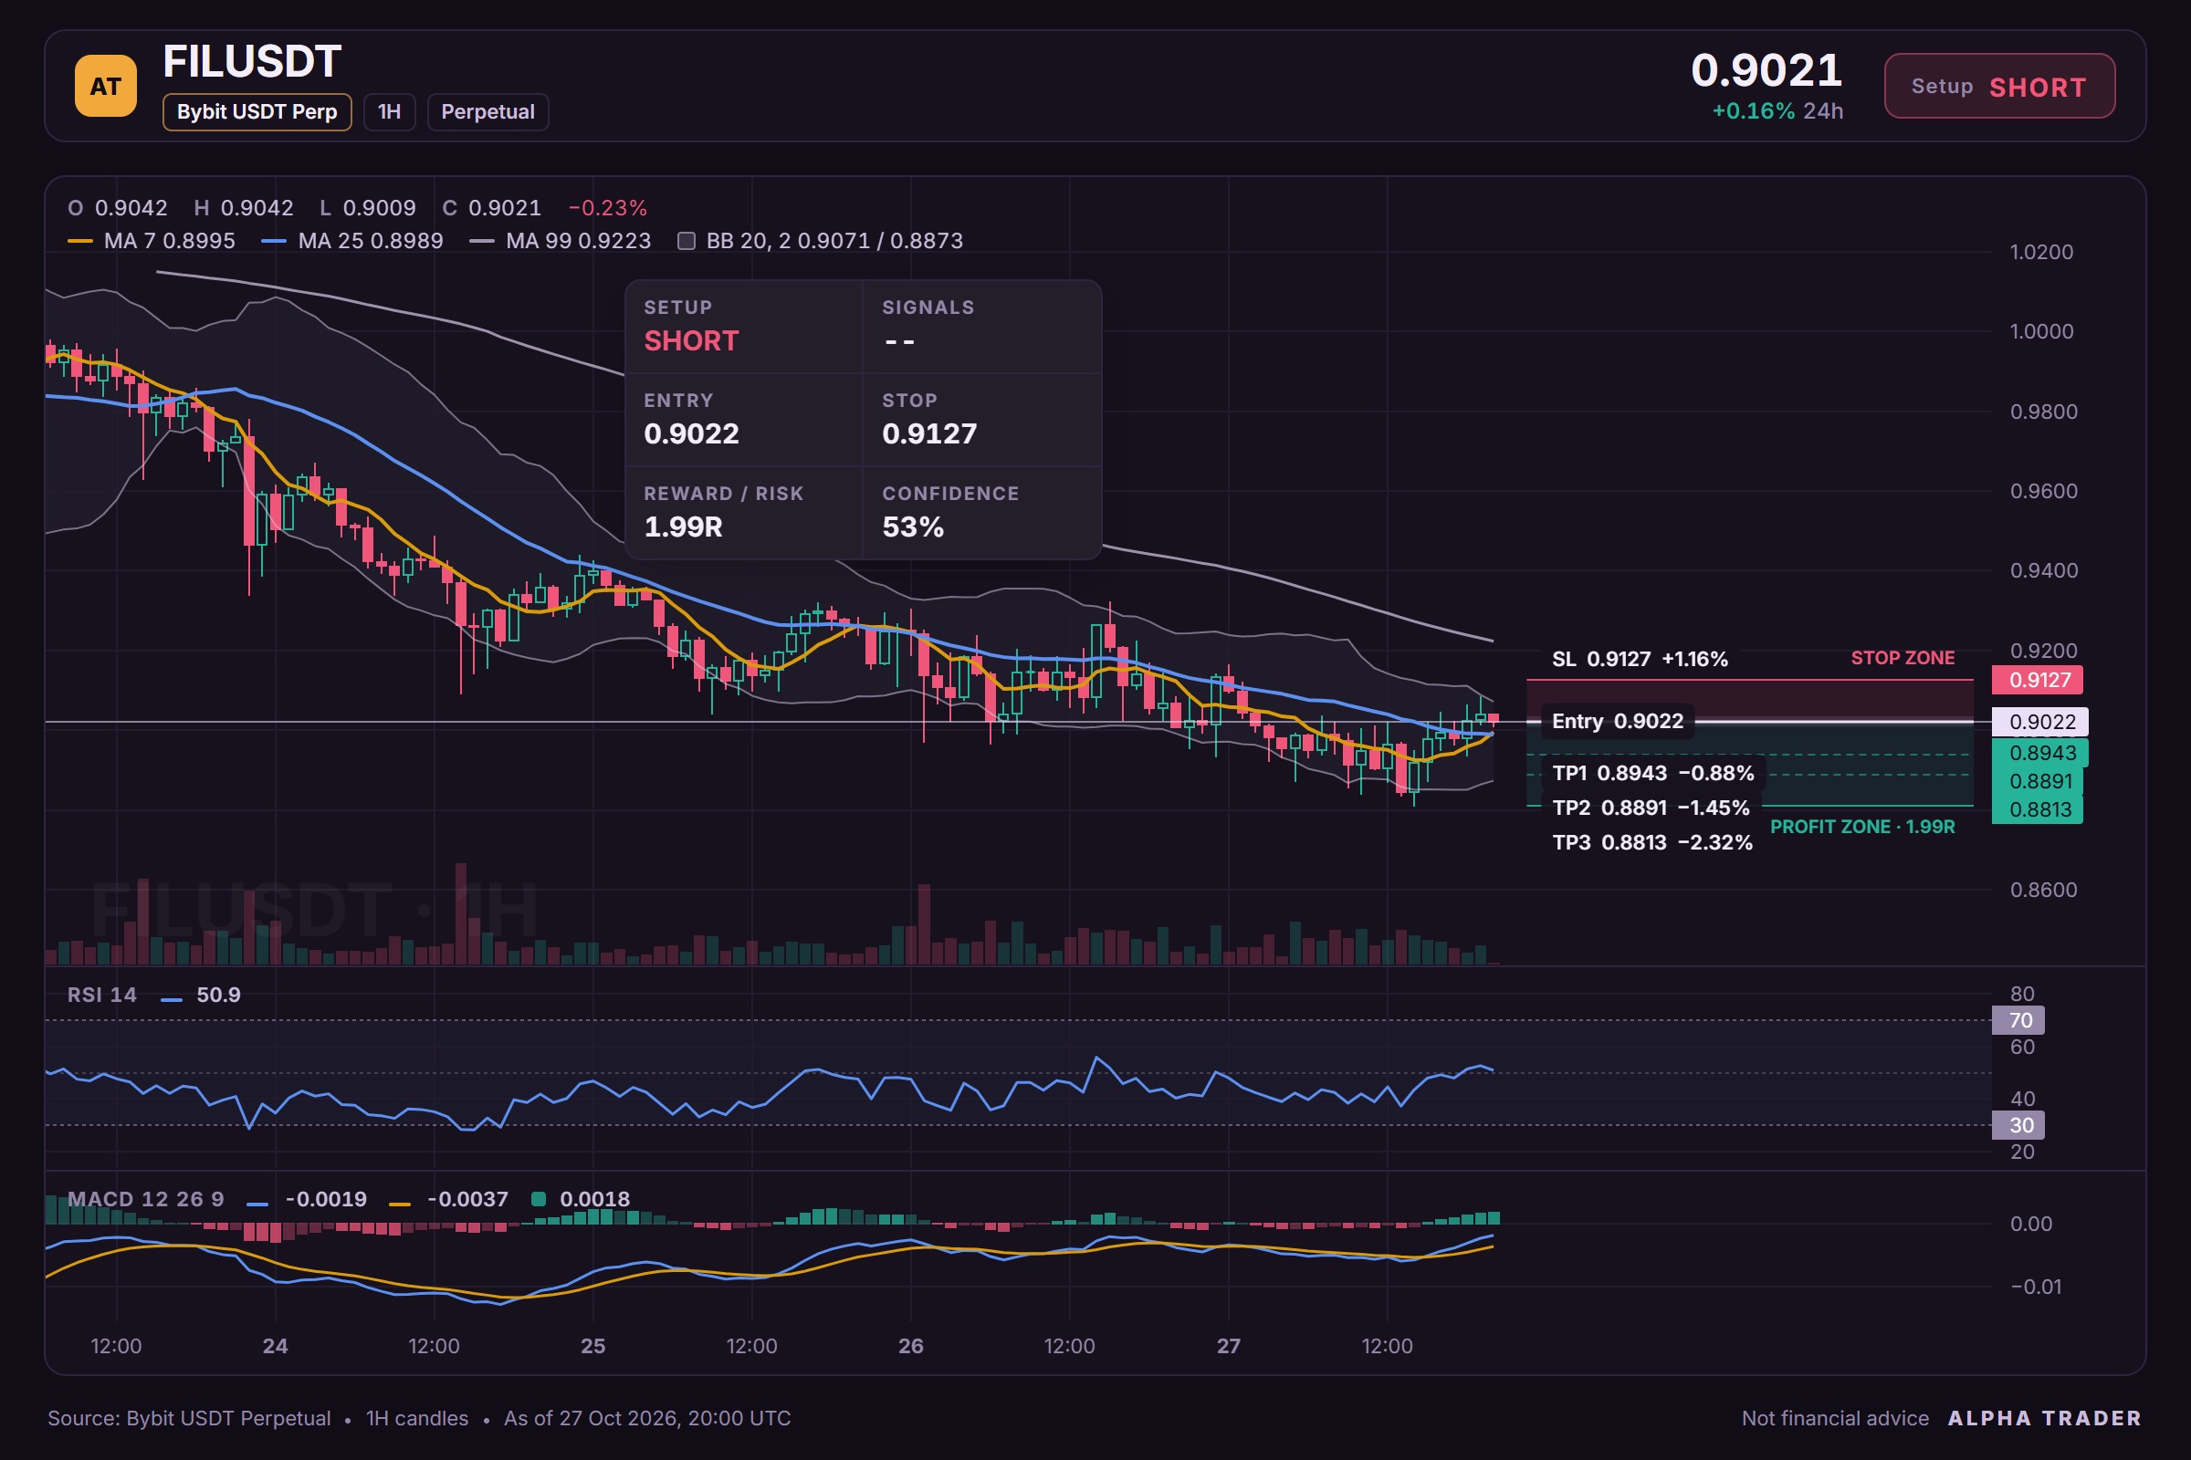Click the ALPHA TRADER footer brand
The height and width of the screenshot is (1460, 2191).
[x=2044, y=1418]
